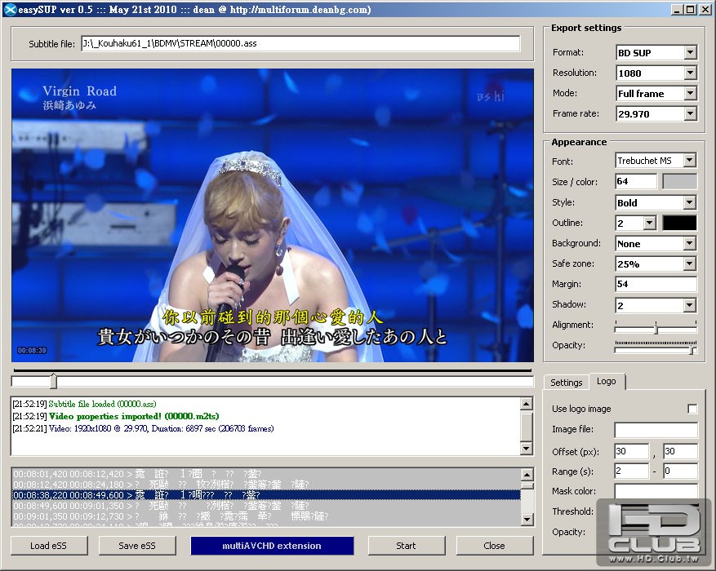
Task: Open the multiAVCHD extension button
Action: click(x=272, y=546)
